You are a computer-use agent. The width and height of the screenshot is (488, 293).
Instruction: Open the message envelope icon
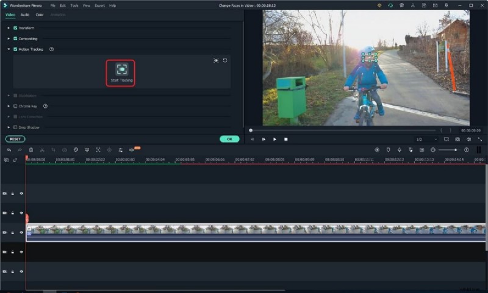pos(435,5)
